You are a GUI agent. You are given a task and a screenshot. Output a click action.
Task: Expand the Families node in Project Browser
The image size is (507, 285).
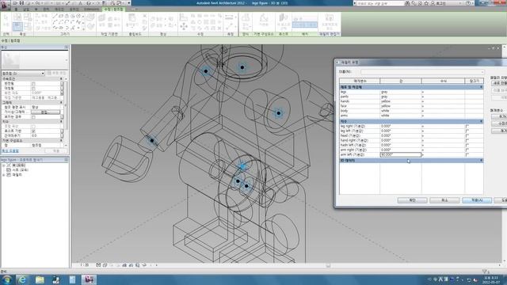(x=3, y=175)
